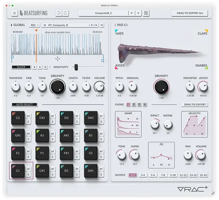This screenshot has width=219, height=200.
Task: Open the REC dropdown
Action: pyautogui.click(x=34, y=25)
